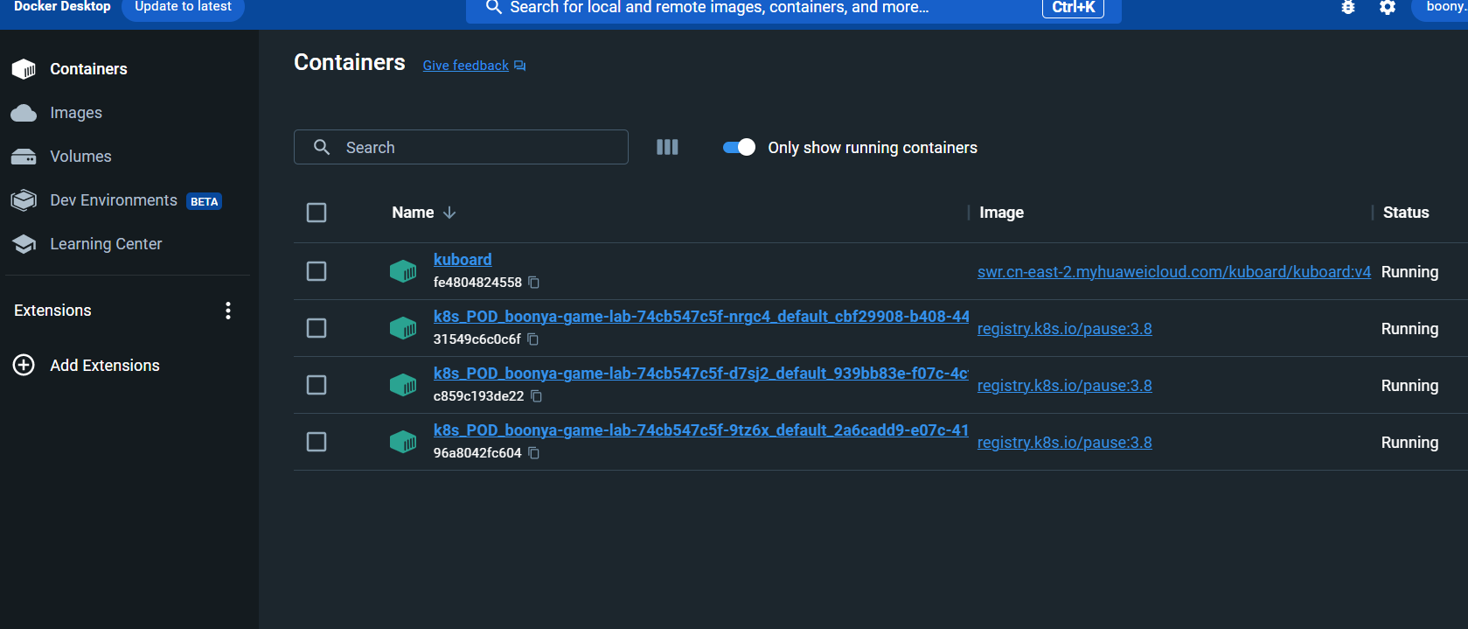
Task: Open the k8s_POD nrgc4 container link
Action: (x=701, y=317)
